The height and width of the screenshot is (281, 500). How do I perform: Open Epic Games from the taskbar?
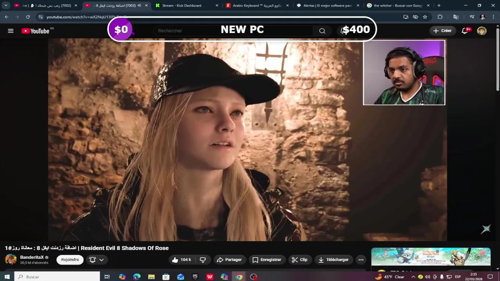coord(195,277)
